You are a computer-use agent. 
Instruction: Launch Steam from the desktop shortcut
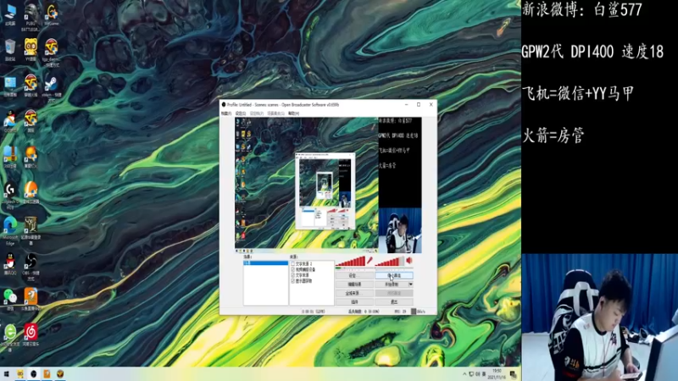(52, 88)
